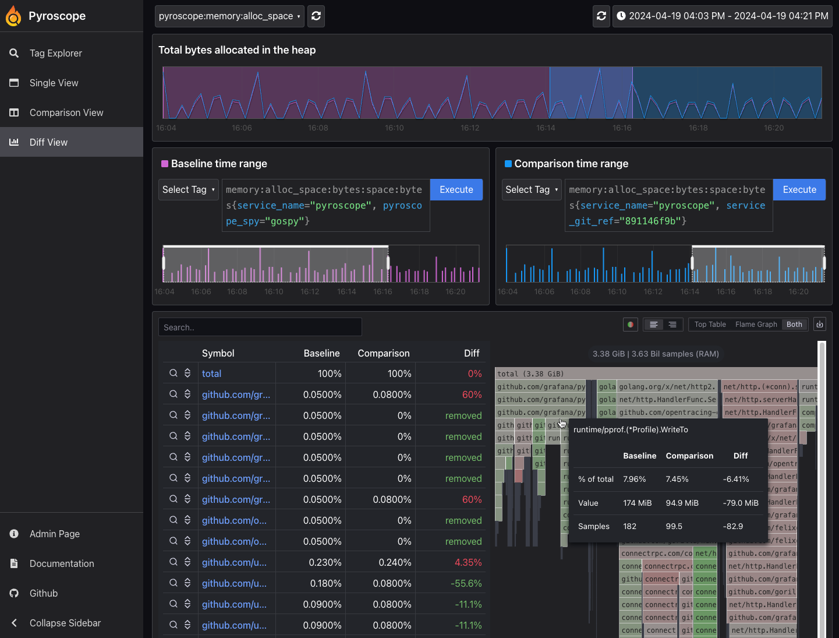Switch flame graph to right-aligned text

(x=672, y=325)
